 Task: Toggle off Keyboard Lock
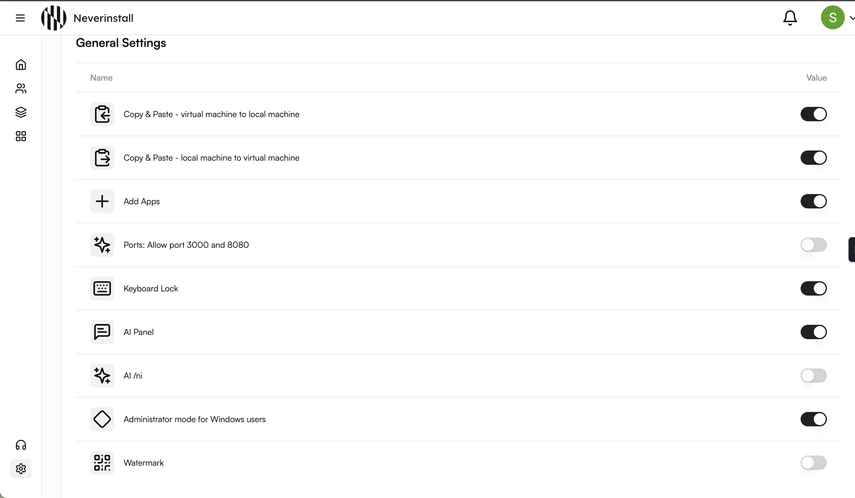[x=813, y=288]
